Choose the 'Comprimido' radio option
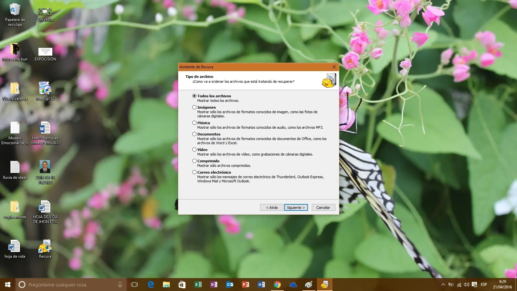 [194, 161]
